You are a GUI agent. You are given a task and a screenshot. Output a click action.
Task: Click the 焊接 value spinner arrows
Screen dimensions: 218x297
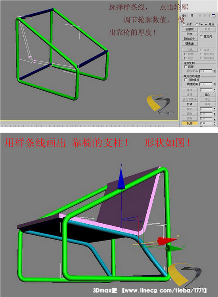(x=214, y=90)
